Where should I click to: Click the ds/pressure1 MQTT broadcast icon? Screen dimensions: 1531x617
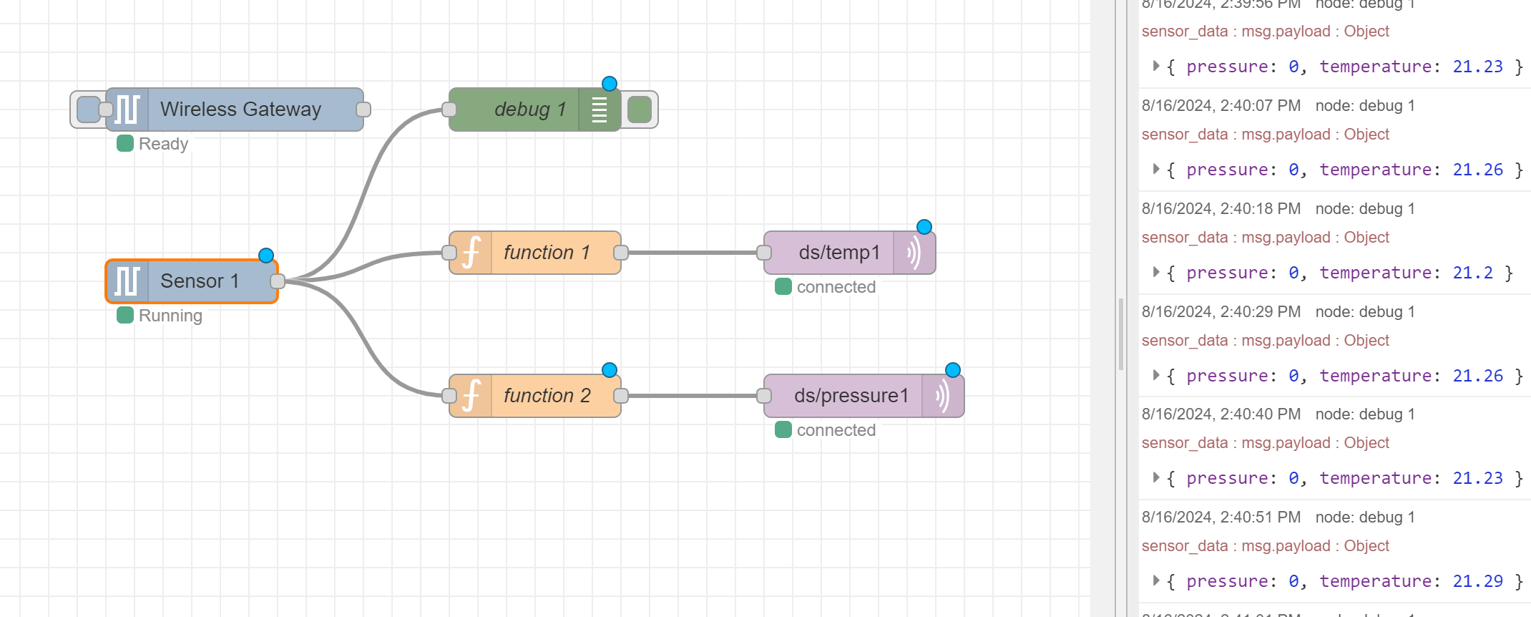pyautogui.click(x=942, y=396)
